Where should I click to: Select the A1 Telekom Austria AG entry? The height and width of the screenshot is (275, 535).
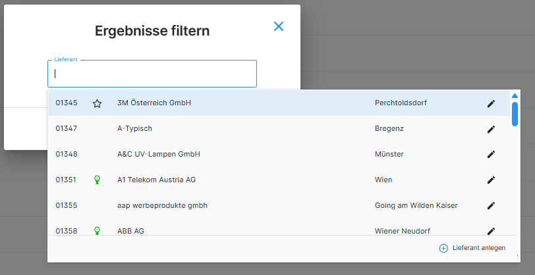[x=156, y=180]
